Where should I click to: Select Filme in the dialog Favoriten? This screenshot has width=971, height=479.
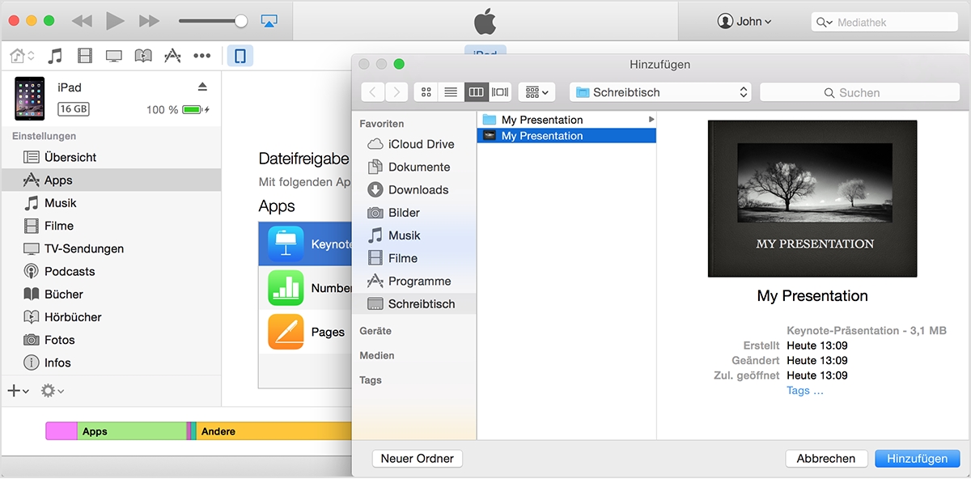point(414,258)
